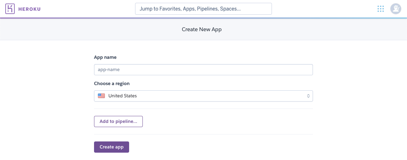Screen dimensions: 407x160
Task: Click the Choose a region label
Action: click(112, 84)
